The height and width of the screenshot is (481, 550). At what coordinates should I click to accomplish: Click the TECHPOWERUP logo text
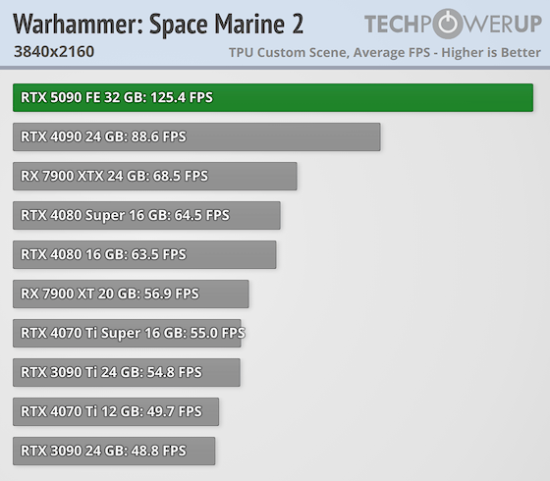point(453,24)
